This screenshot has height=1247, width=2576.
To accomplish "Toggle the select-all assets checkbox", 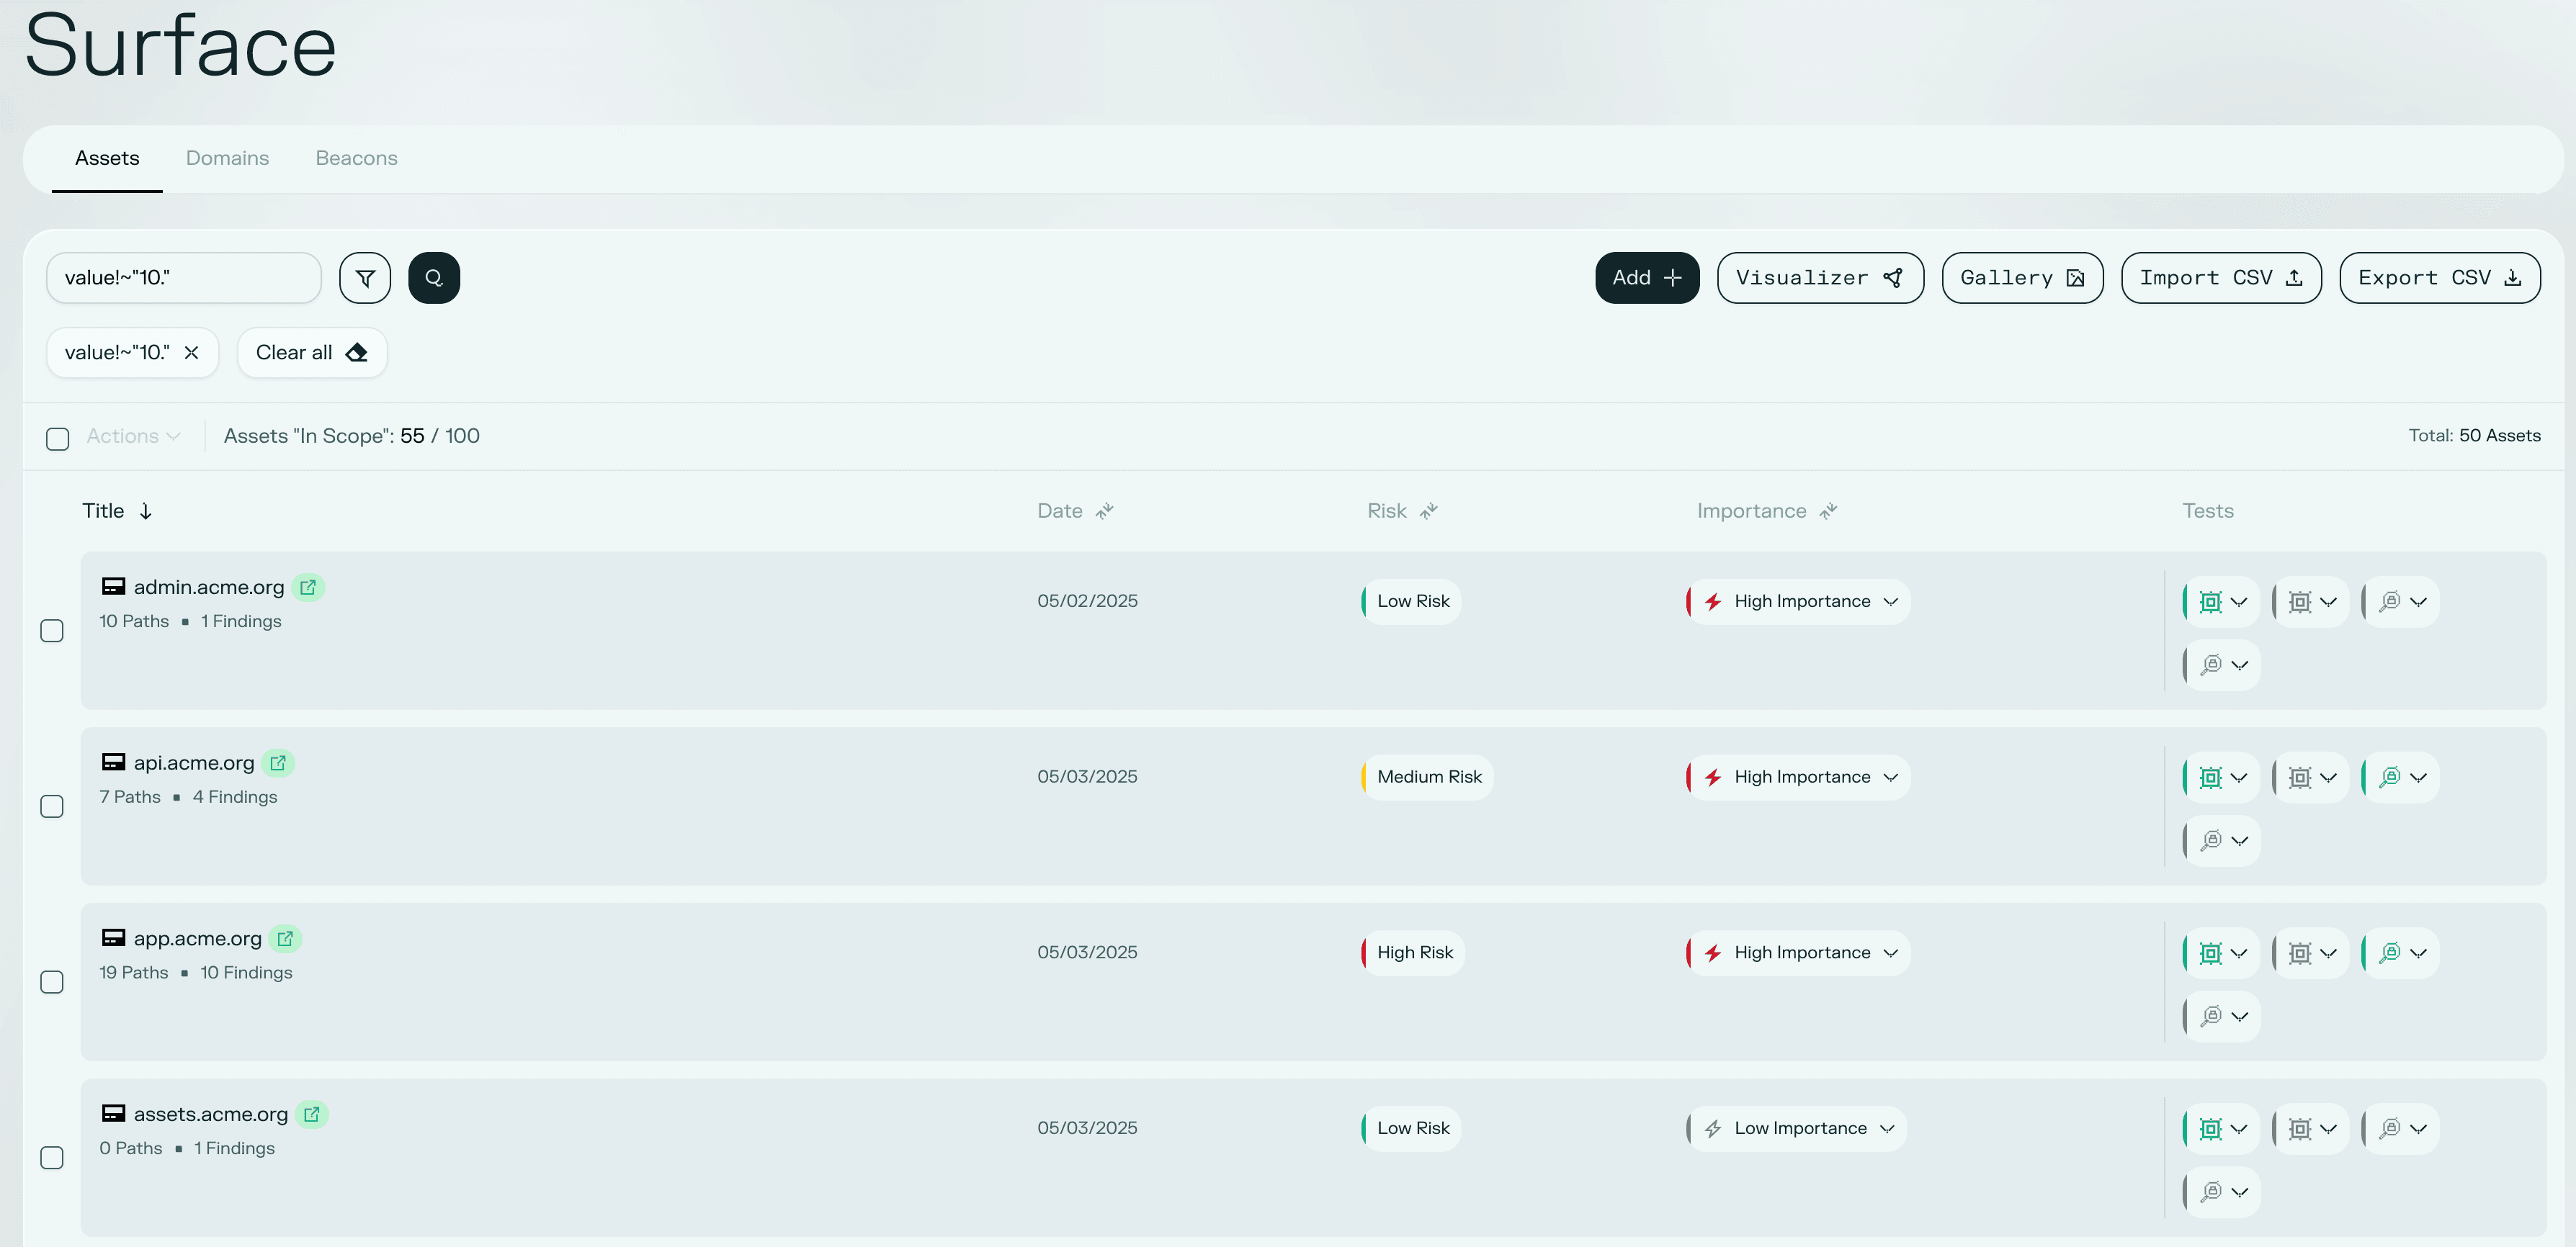I will (x=58, y=438).
